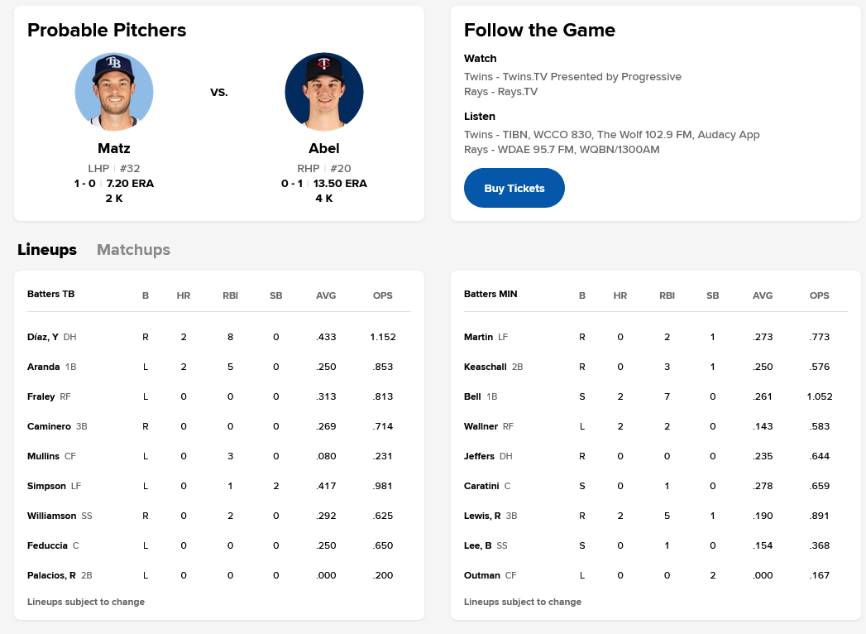Open Jeffers player page
This screenshot has height=634, width=866.
(x=479, y=456)
